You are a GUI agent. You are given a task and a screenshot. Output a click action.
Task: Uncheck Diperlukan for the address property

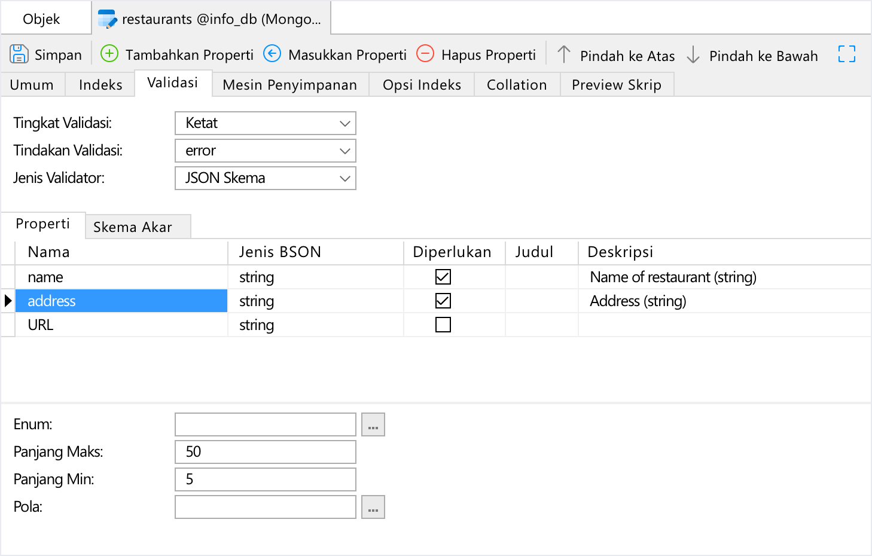coord(443,301)
